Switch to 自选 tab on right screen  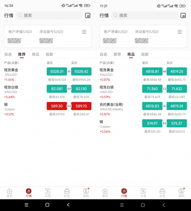coord(103,54)
